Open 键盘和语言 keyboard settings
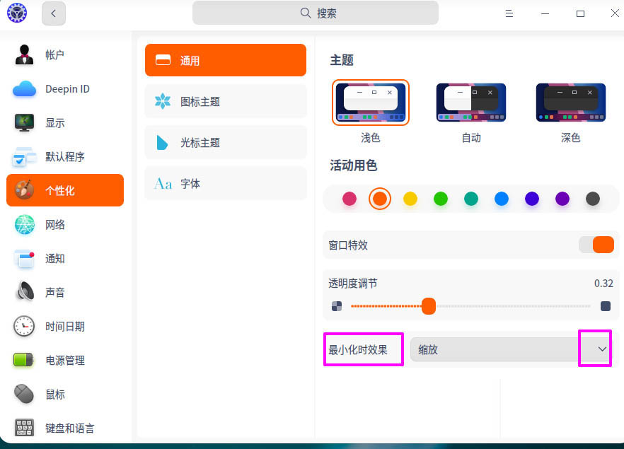Viewport: 624px width, 449px height. click(x=71, y=428)
